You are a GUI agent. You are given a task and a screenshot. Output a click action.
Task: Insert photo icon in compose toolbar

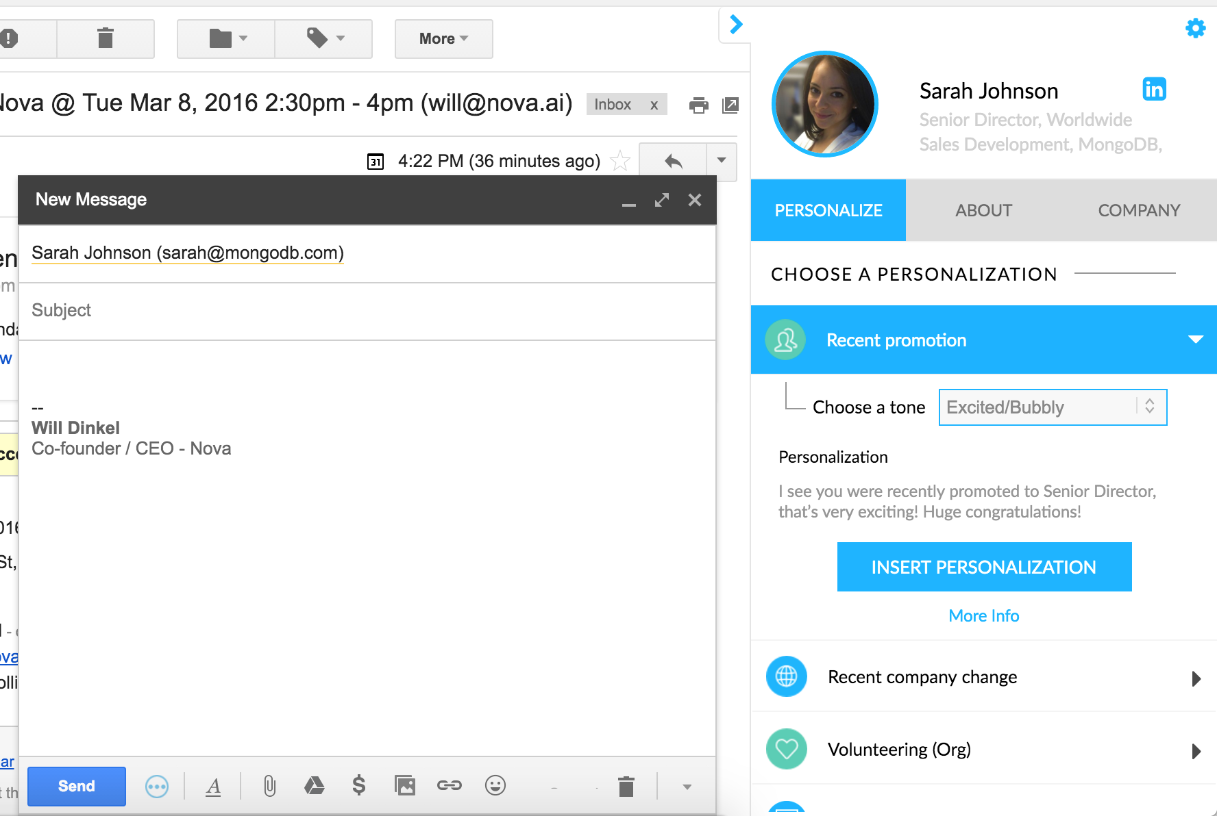pyautogui.click(x=405, y=785)
